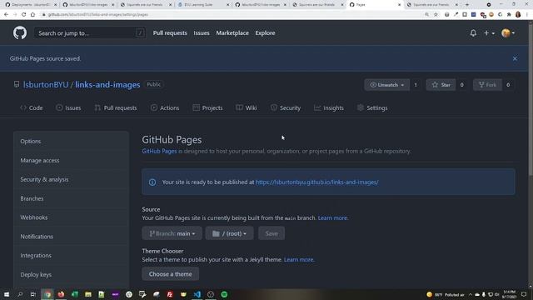Screen dimensions: 533x300
Task: Go back using the browser back arrow
Action: [x=6, y=15]
